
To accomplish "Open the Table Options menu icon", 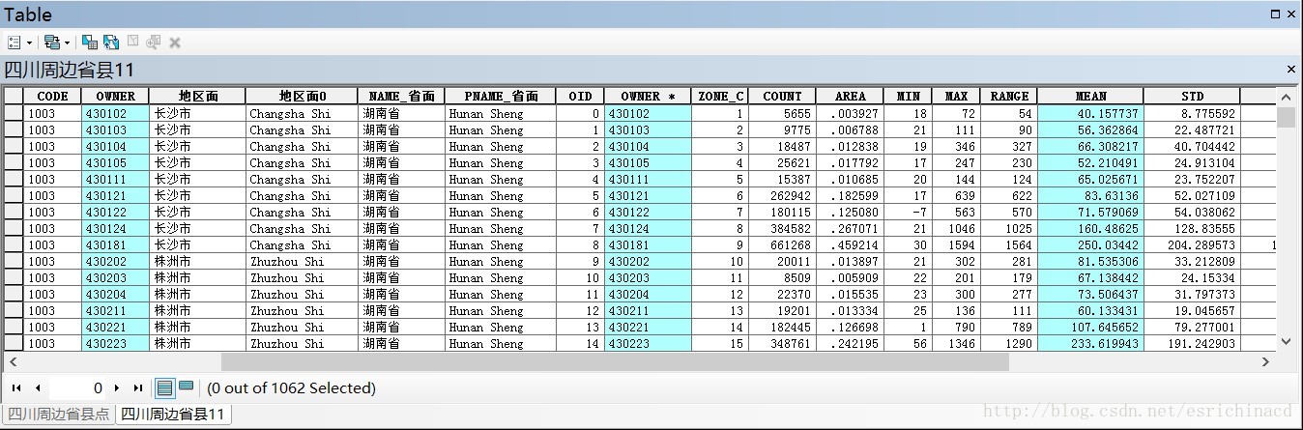I will [14, 43].
